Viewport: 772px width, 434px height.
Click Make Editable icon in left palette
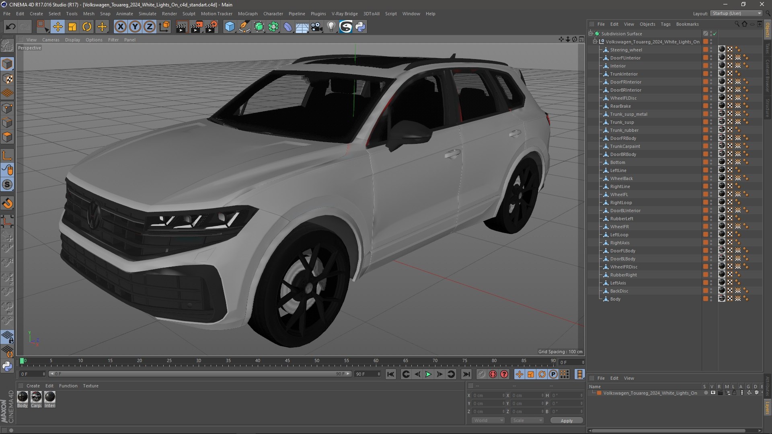[7, 45]
